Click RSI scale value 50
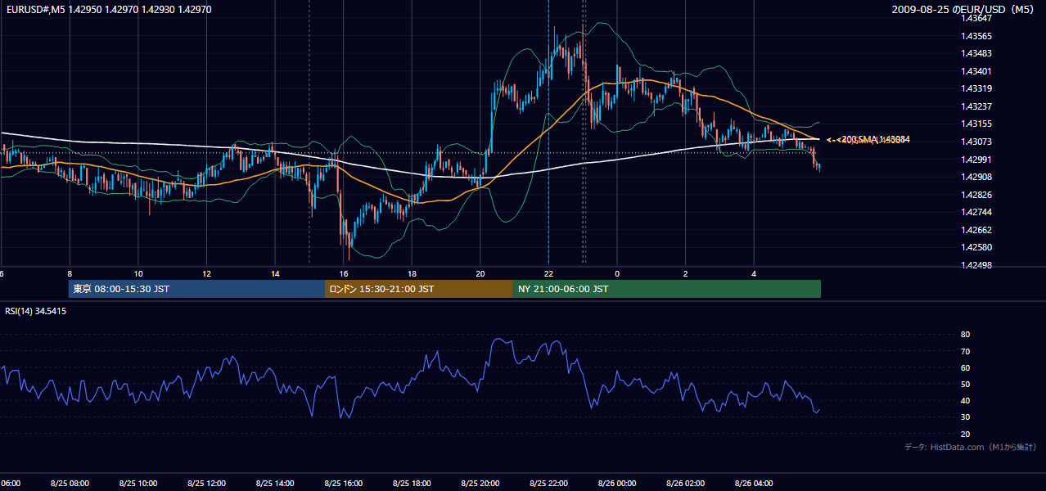This screenshot has width=1046, height=491. [966, 384]
